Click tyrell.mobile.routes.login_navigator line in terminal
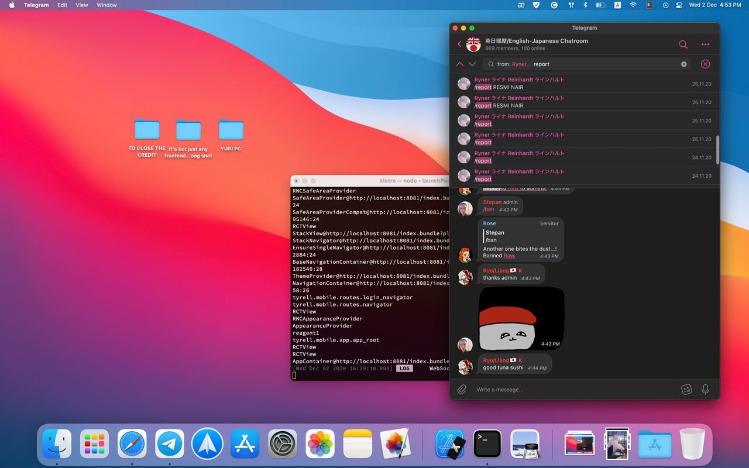This screenshot has width=749, height=468. coord(352,297)
